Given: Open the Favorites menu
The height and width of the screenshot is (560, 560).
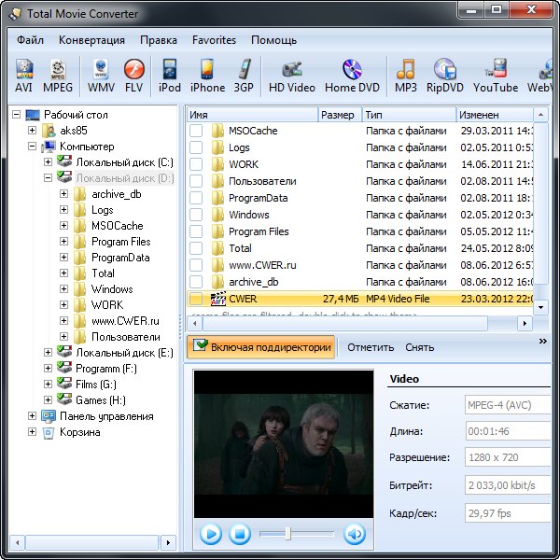Looking at the screenshot, I should click(214, 40).
